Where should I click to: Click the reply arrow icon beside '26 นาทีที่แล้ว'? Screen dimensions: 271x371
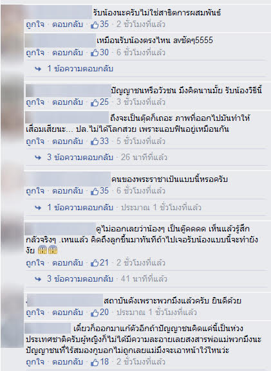coord(38,158)
